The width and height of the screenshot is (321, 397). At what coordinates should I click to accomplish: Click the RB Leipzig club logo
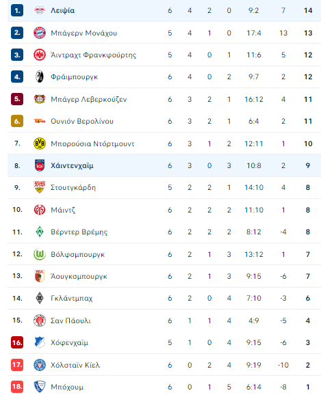pyautogui.click(x=40, y=10)
